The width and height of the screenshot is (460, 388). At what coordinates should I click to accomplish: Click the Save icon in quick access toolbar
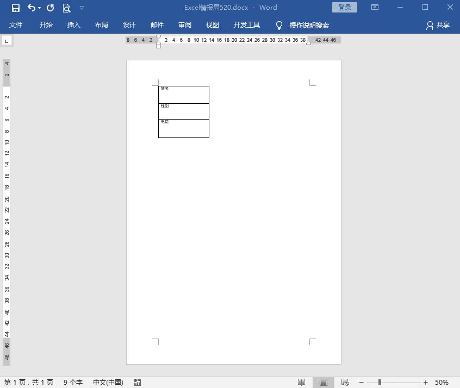point(16,8)
